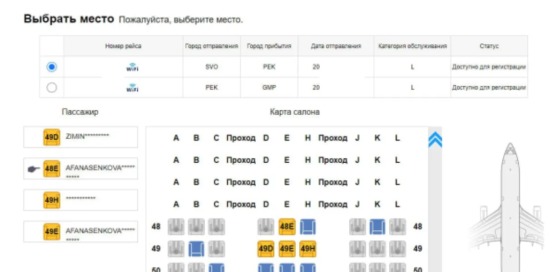
Task: Select passenger AFANASENKOVA with seat 48E
Action: pos(80,169)
